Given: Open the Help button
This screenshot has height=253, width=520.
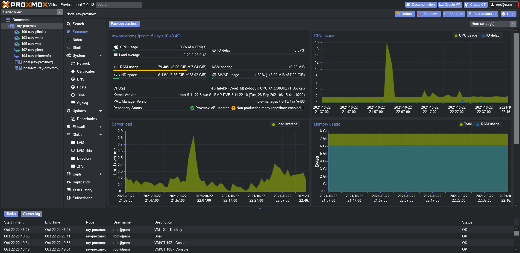Looking at the screenshot, I should [x=508, y=14].
